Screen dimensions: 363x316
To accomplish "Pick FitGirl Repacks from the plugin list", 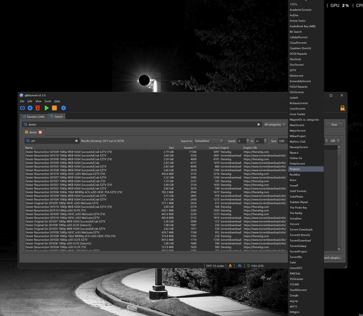I will coord(306,87).
